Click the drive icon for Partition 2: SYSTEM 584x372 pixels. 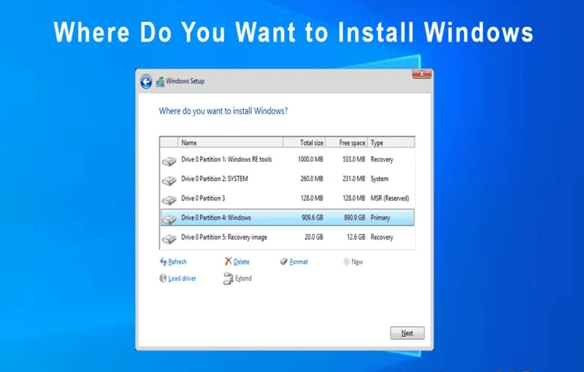point(169,179)
